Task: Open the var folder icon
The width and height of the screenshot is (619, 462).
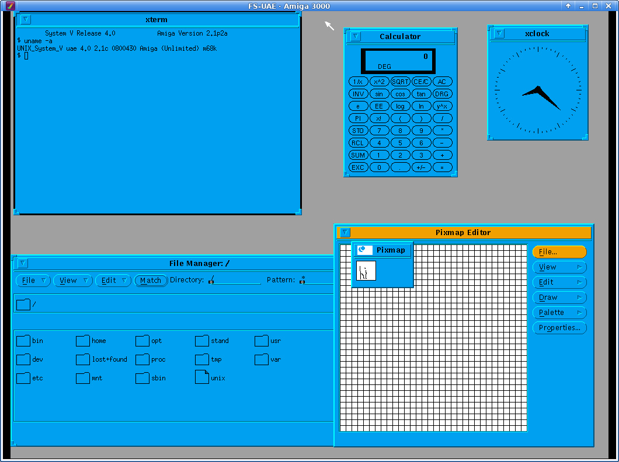Action: 262,359
